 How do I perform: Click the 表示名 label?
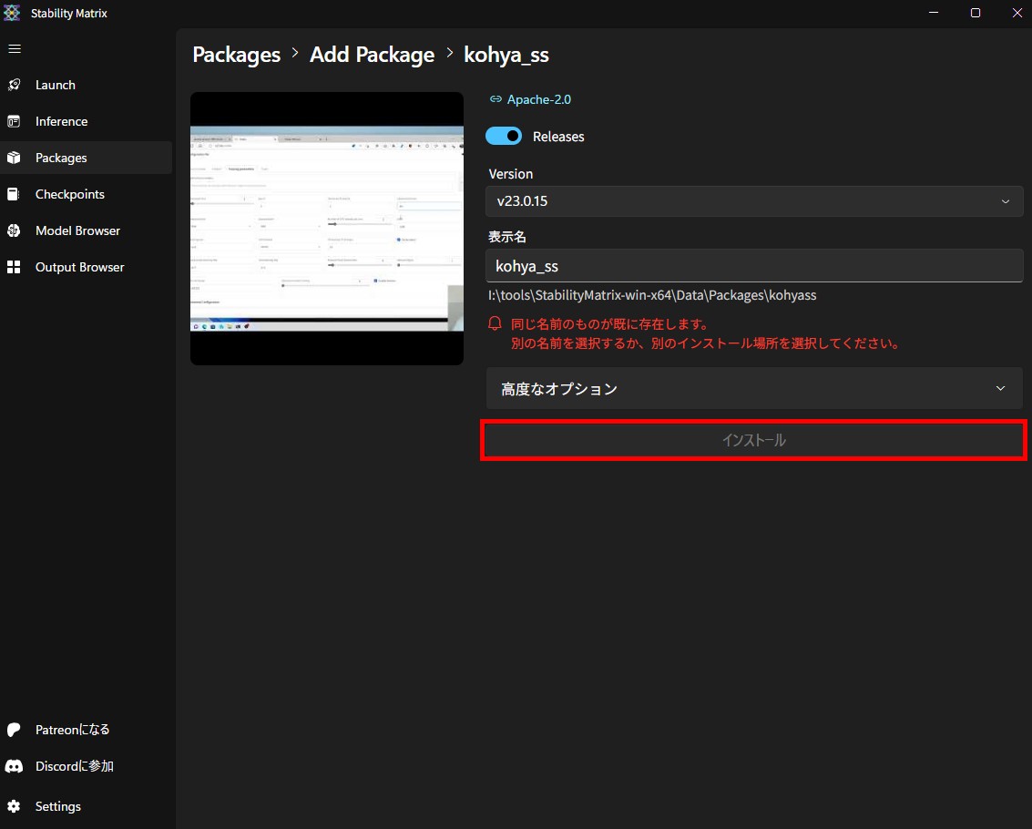pyautogui.click(x=506, y=236)
